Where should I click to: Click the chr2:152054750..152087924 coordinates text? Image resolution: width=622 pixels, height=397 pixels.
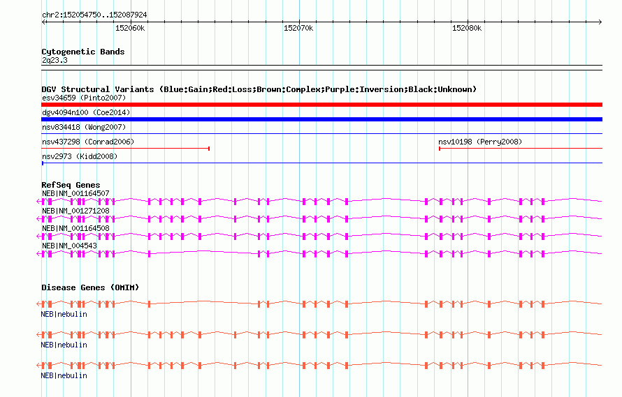tap(94, 15)
